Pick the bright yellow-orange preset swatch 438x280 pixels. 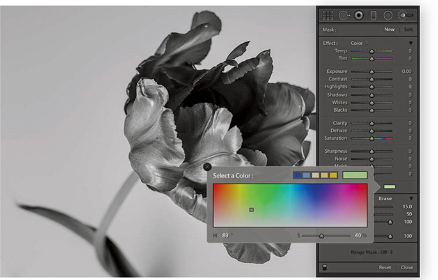333,175
